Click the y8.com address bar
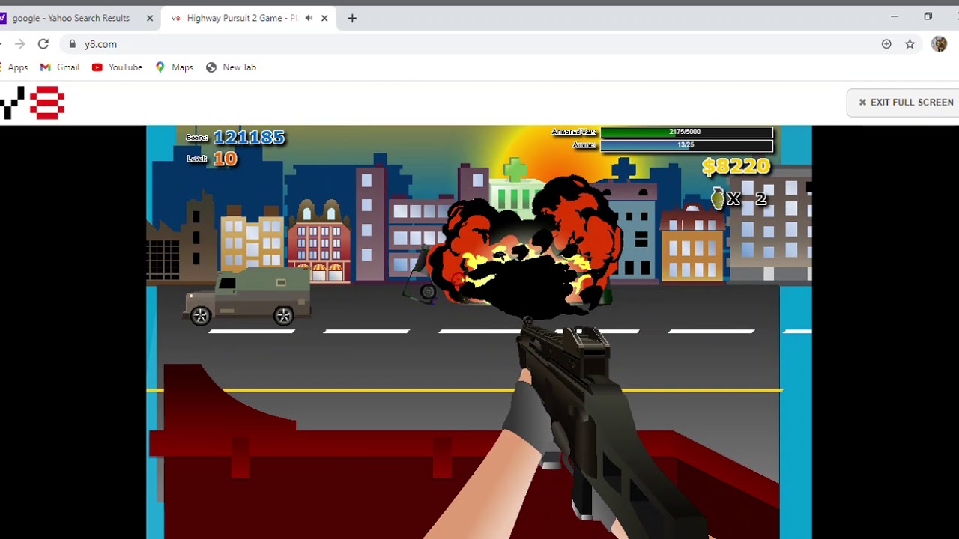The height and width of the screenshot is (539, 959). coord(472,44)
